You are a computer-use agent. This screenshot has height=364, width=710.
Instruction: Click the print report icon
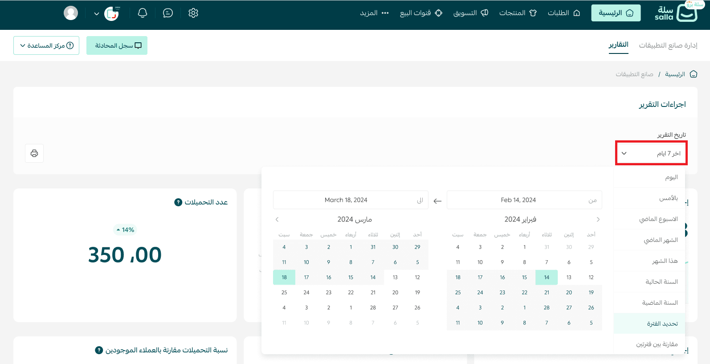[34, 153]
